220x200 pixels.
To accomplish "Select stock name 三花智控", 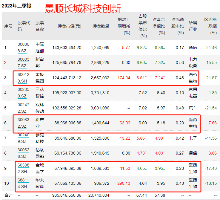I will click(40, 93).
